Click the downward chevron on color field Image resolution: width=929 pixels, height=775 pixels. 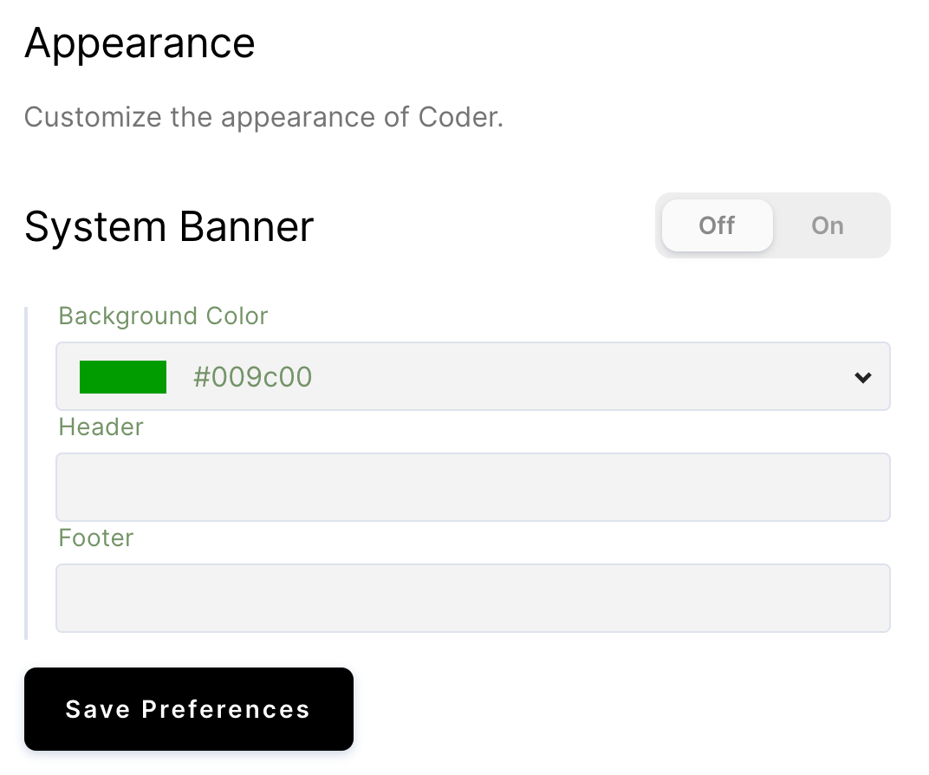coord(862,377)
